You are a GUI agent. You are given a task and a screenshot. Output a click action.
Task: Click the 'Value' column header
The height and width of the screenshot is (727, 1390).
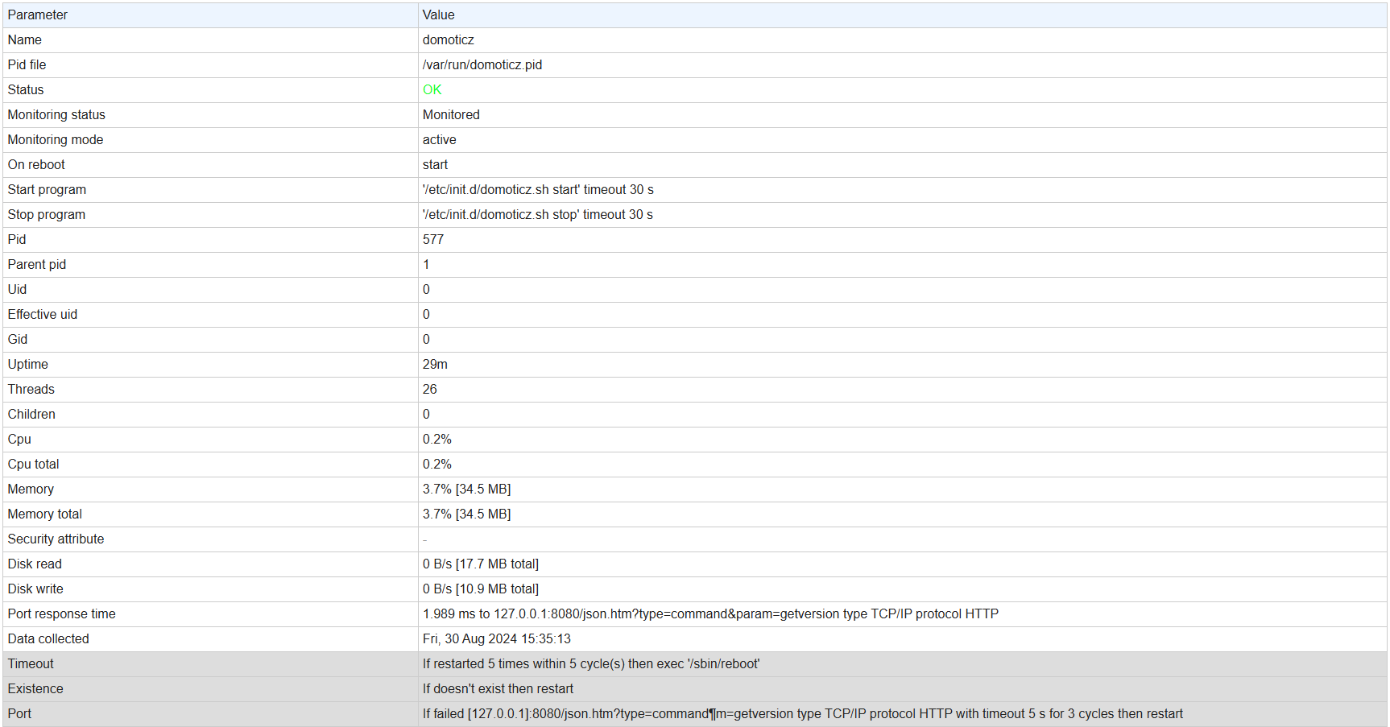point(439,15)
